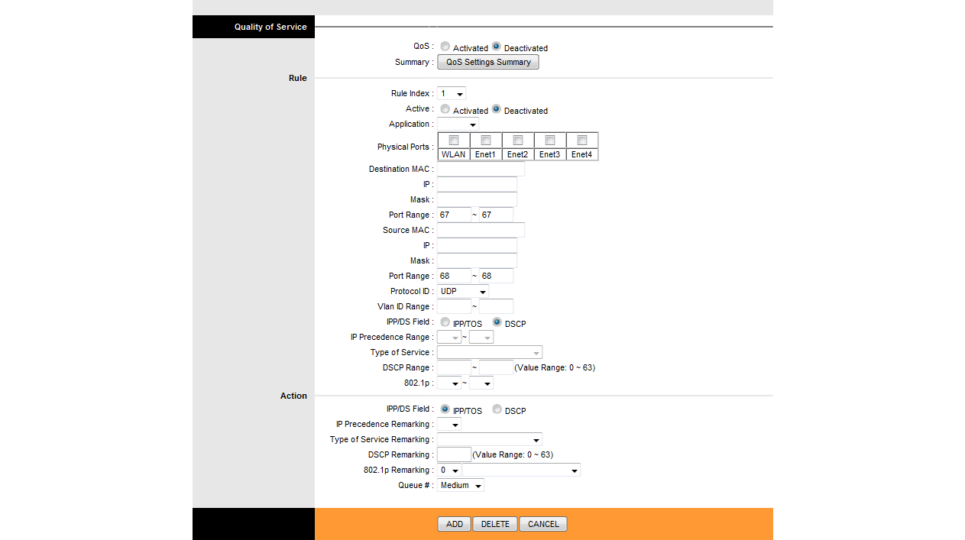Select the QoS Deactivated radio button
Screen dimensions: 965x540
[497, 47]
